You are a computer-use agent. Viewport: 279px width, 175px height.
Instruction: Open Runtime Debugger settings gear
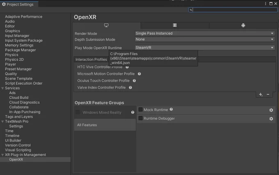271,119
